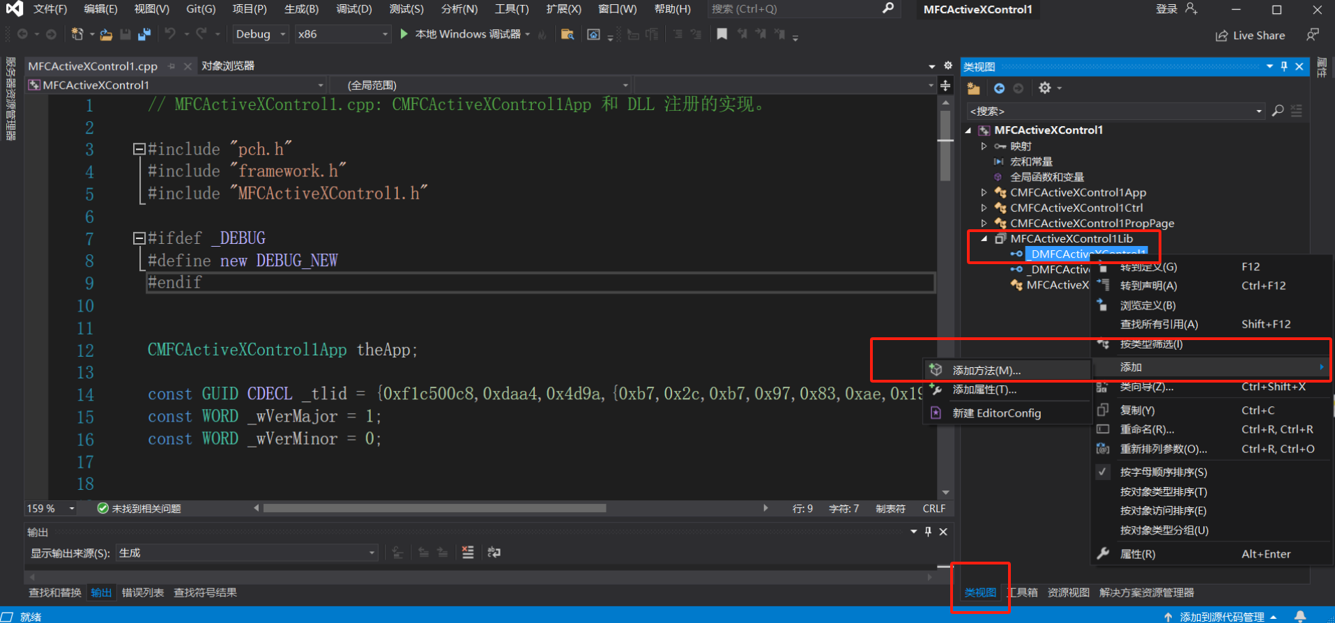Viewport: 1335px width, 623px height.
Task: Collapse the #ifdef _DEBUG region
Action: 139,238
